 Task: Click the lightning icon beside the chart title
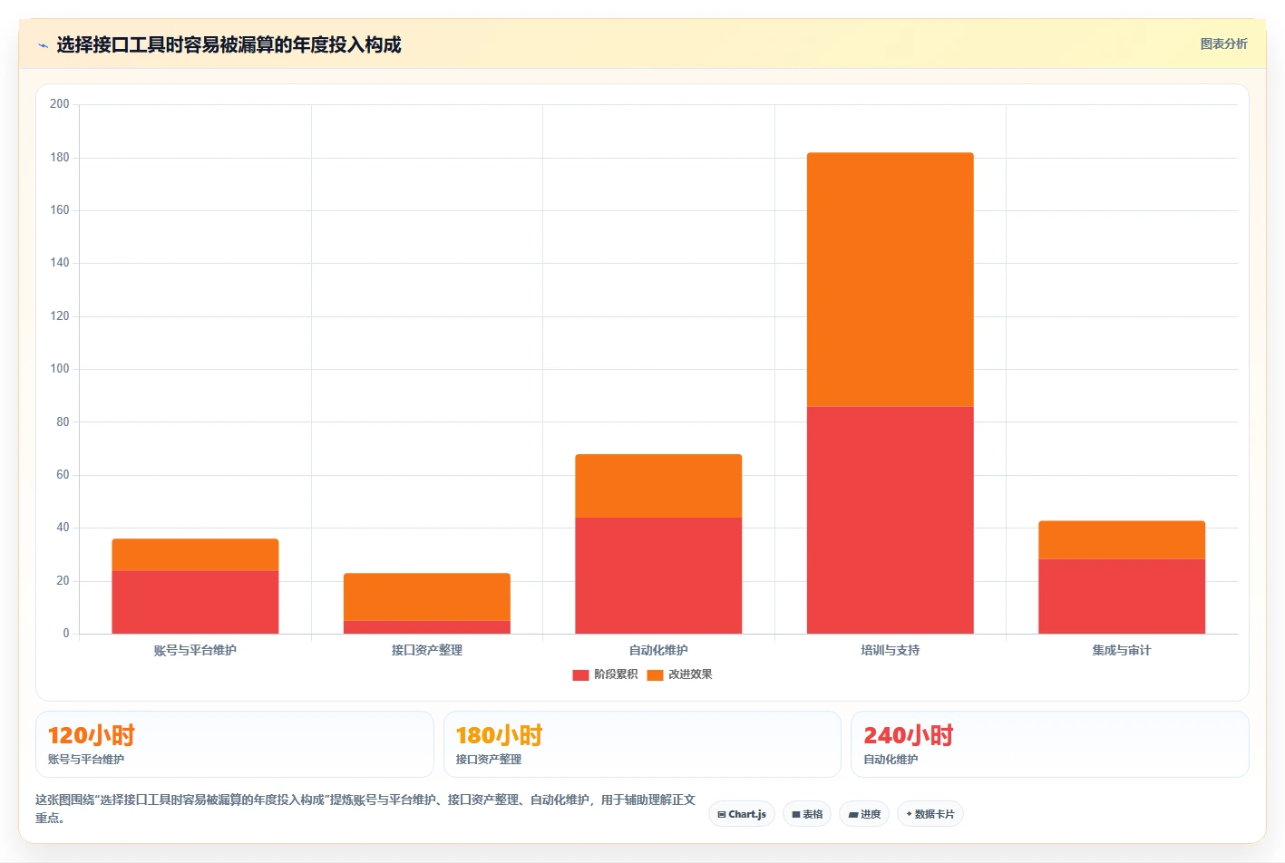[43, 45]
